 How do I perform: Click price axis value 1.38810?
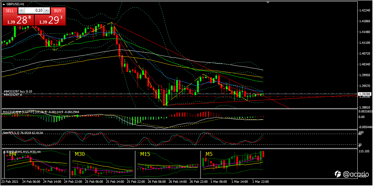click(x=365, y=107)
